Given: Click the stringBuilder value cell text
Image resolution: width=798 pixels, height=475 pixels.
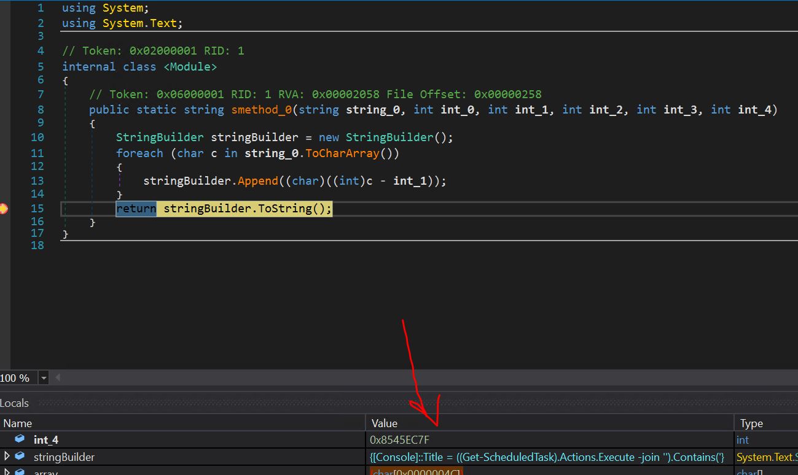Looking at the screenshot, I should [x=547, y=457].
